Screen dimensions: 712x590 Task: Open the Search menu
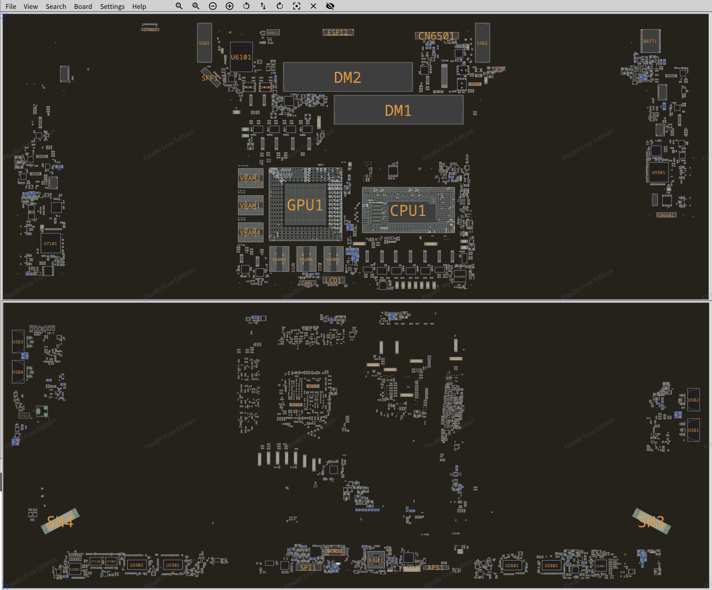pos(56,7)
